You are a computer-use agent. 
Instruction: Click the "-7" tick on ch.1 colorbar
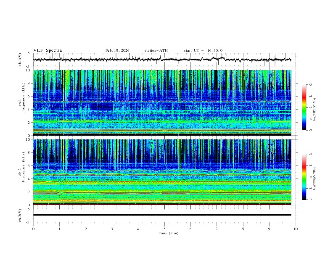pos(310,130)
